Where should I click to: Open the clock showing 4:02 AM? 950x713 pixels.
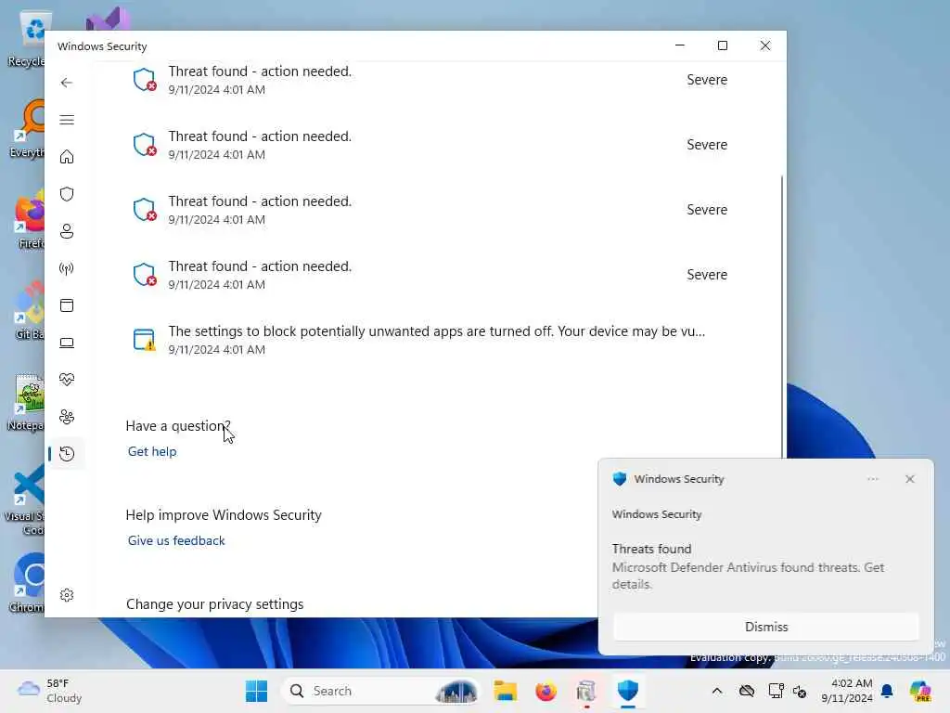(x=847, y=691)
